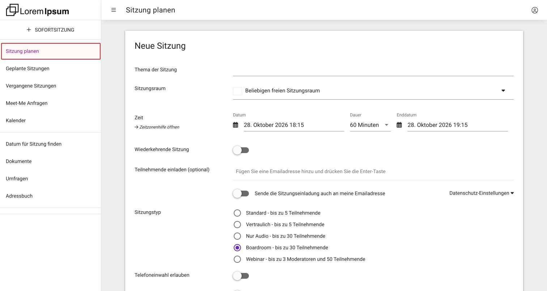Open Sitzung planen in sidebar
The image size is (547, 291).
point(51,51)
